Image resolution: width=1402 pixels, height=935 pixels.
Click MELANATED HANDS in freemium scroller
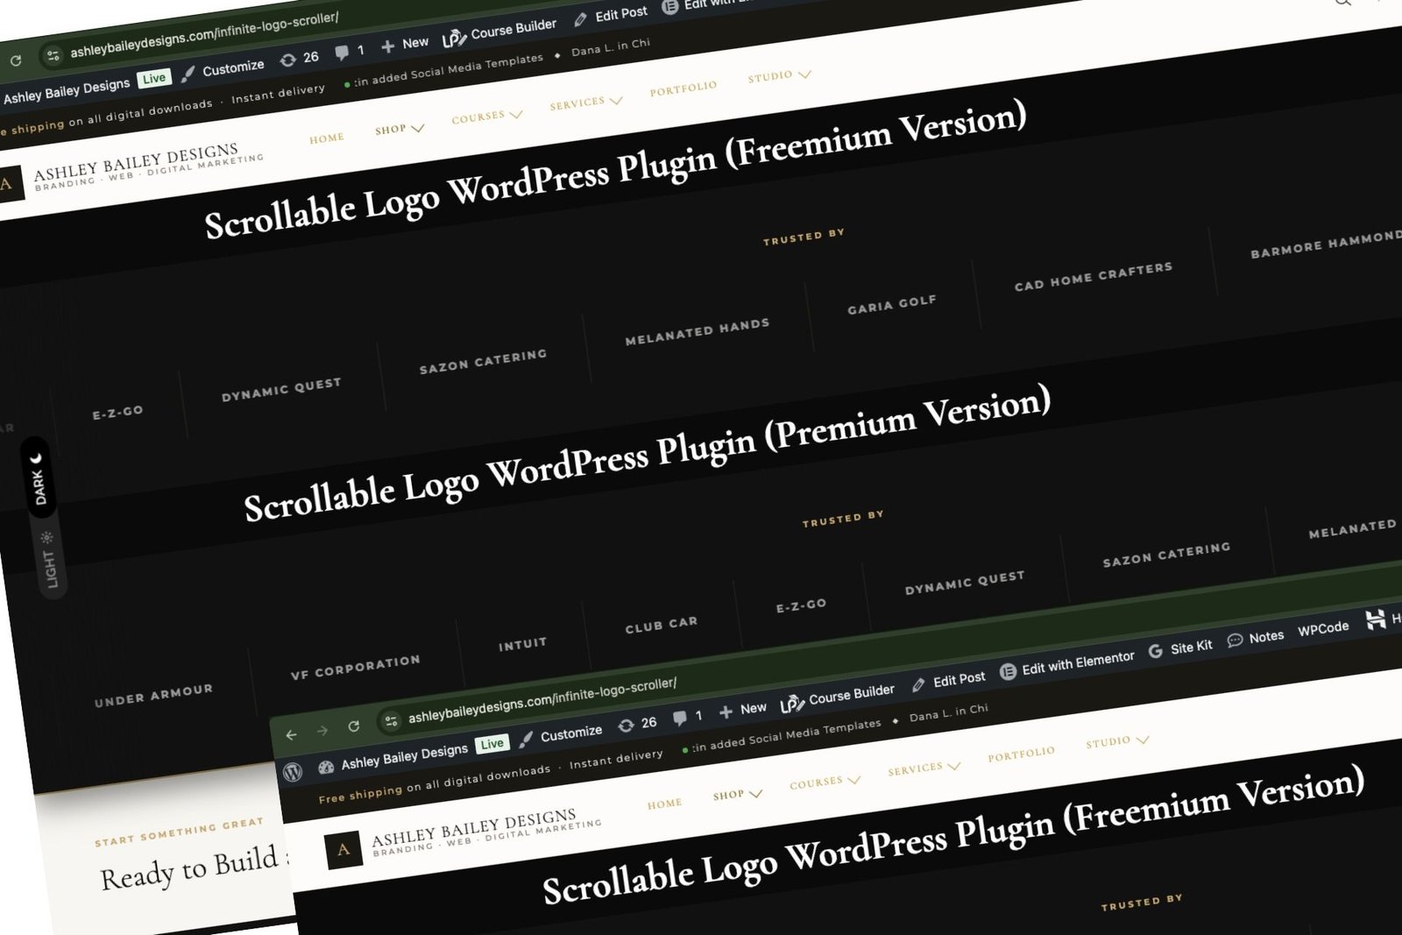[x=697, y=331]
